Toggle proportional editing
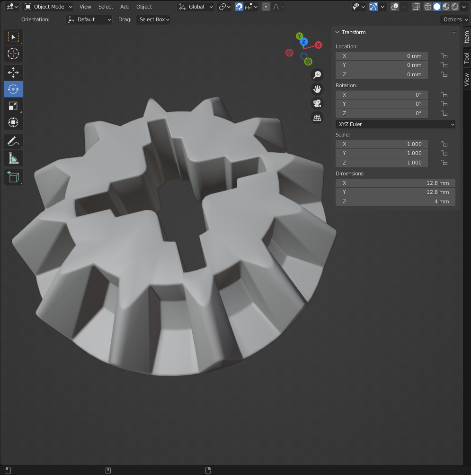 pos(266,7)
